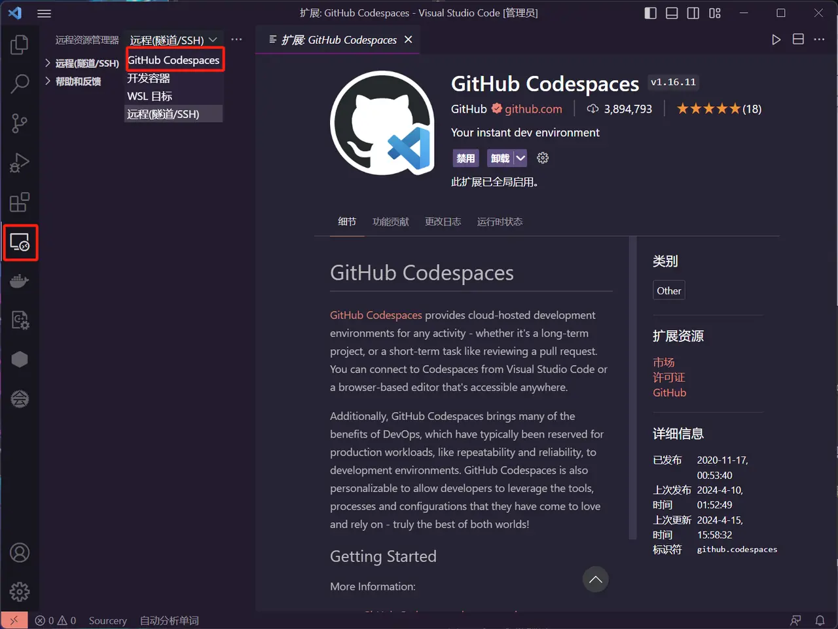Click the extension settings gear icon

pos(542,158)
